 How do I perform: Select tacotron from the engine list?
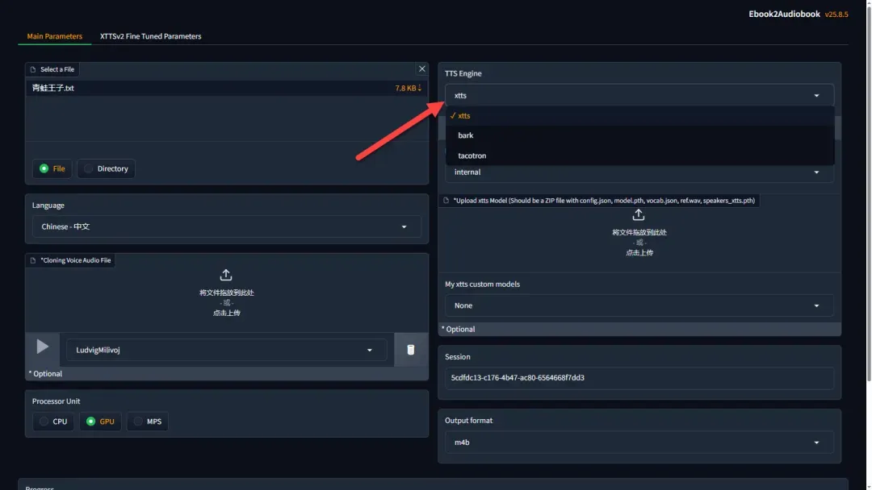tap(639, 156)
